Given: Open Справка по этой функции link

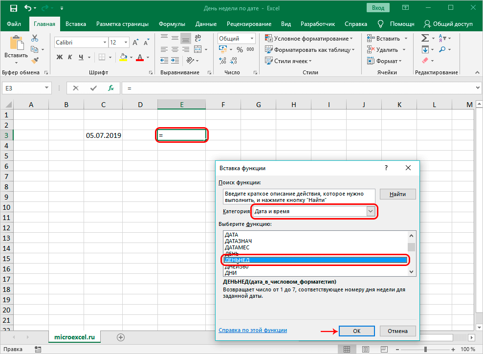Looking at the screenshot, I should (x=253, y=330).
